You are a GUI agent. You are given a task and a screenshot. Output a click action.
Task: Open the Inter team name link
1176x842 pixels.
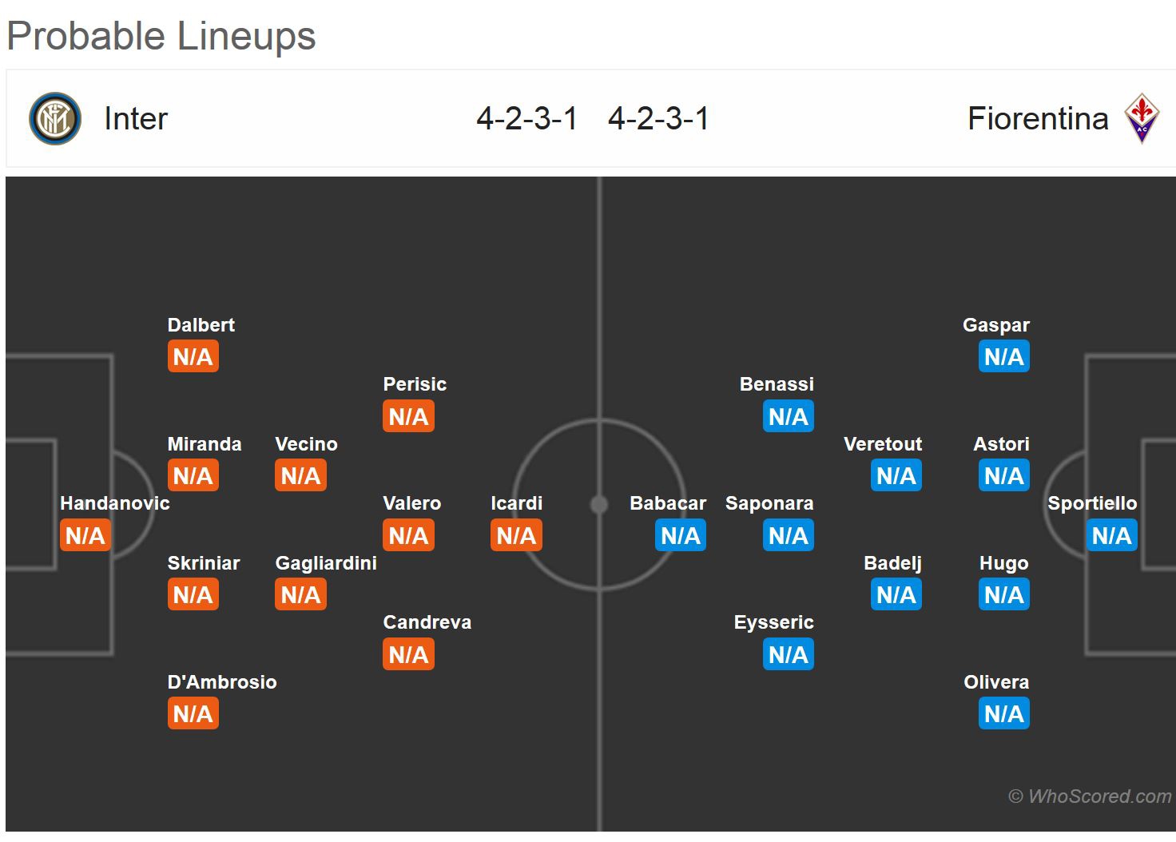pyautogui.click(x=136, y=119)
